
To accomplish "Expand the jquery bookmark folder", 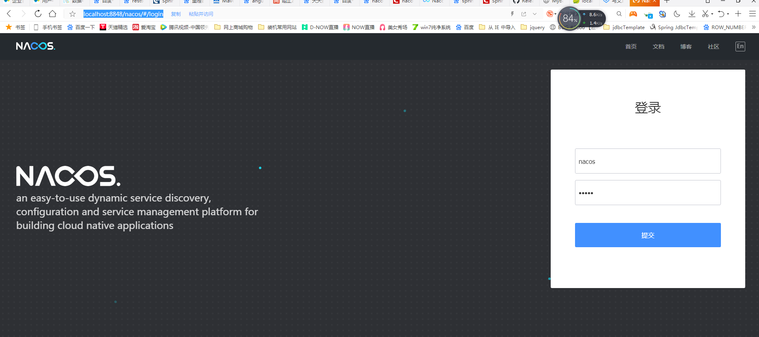I will point(533,27).
